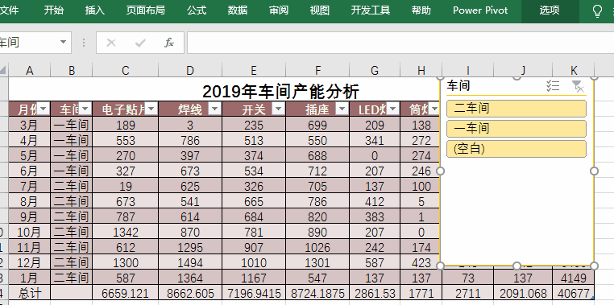Open the Power Pivot tab
The height and width of the screenshot is (305, 614).
pyautogui.click(x=480, y=10)
